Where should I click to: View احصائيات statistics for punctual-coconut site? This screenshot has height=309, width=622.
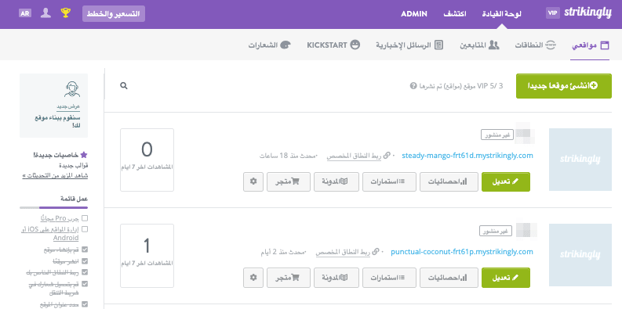point(449,278)
